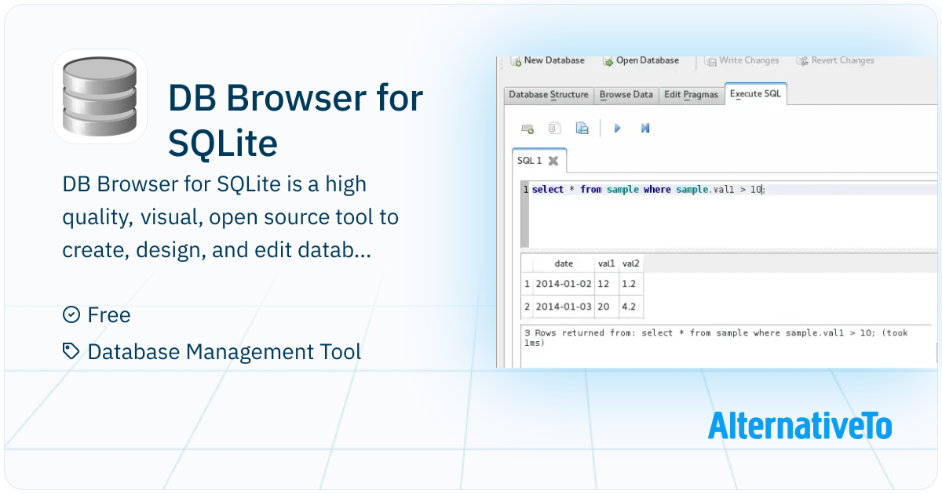
Task: Switch to the Database Structure tab
Action: point(549,95)
